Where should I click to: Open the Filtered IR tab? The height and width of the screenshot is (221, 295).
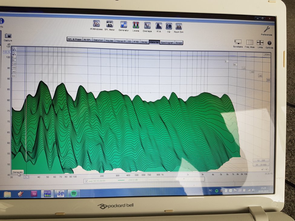pyautogui.click(x=121, y=41)
